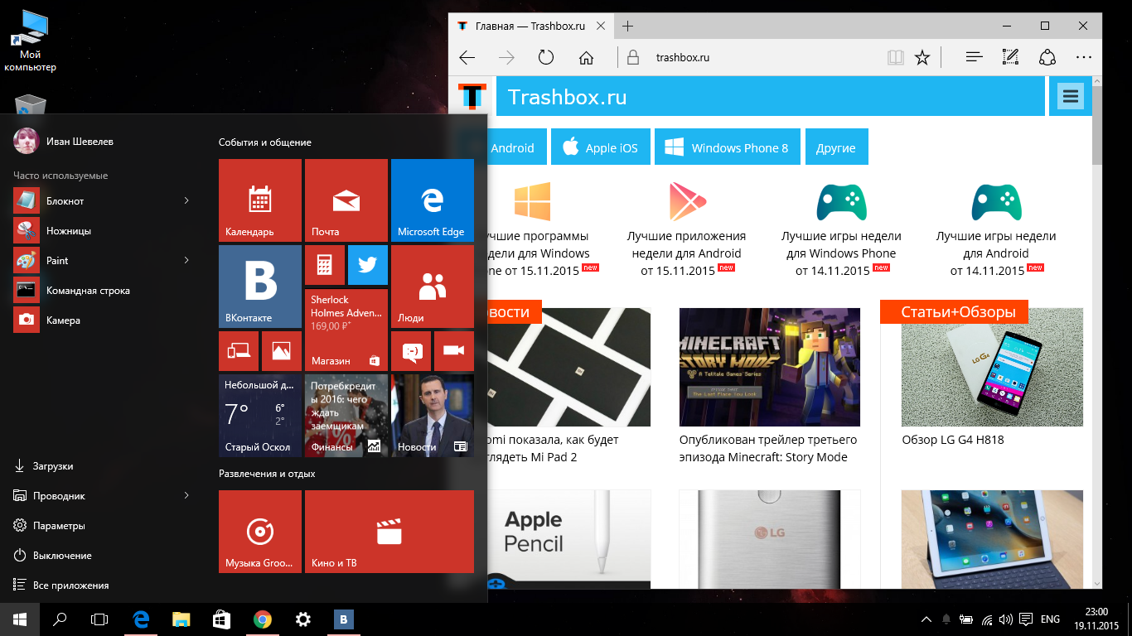Open the Store tile with Sherlock Holmes
The width and height of the screenshot is (1132, 636).
(x=346, y=330)
